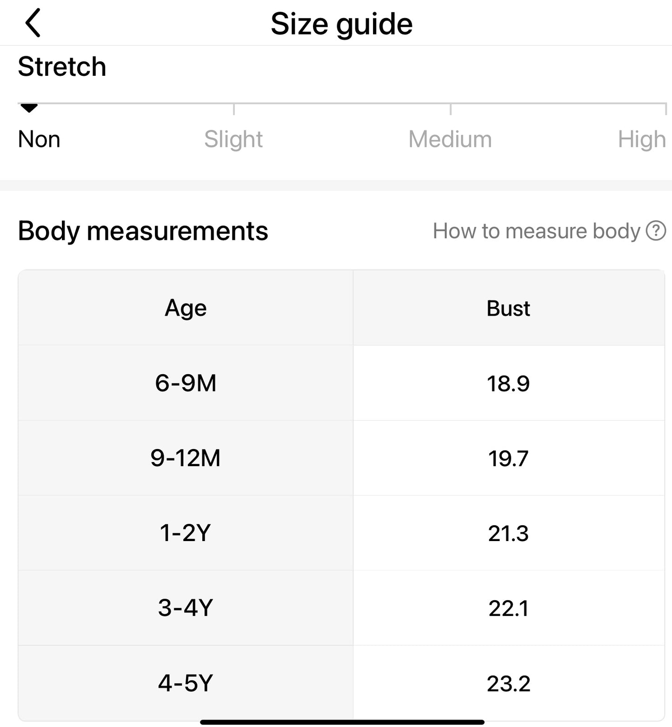Tap the 23.2 bust value

click(508, 683)
